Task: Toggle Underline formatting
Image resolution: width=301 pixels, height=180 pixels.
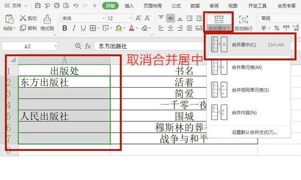Action: pyautogui.click(x=83, y=28)
